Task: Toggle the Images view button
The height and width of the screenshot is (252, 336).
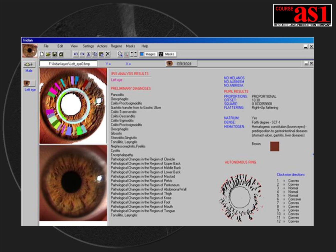Action: [148, 54]
